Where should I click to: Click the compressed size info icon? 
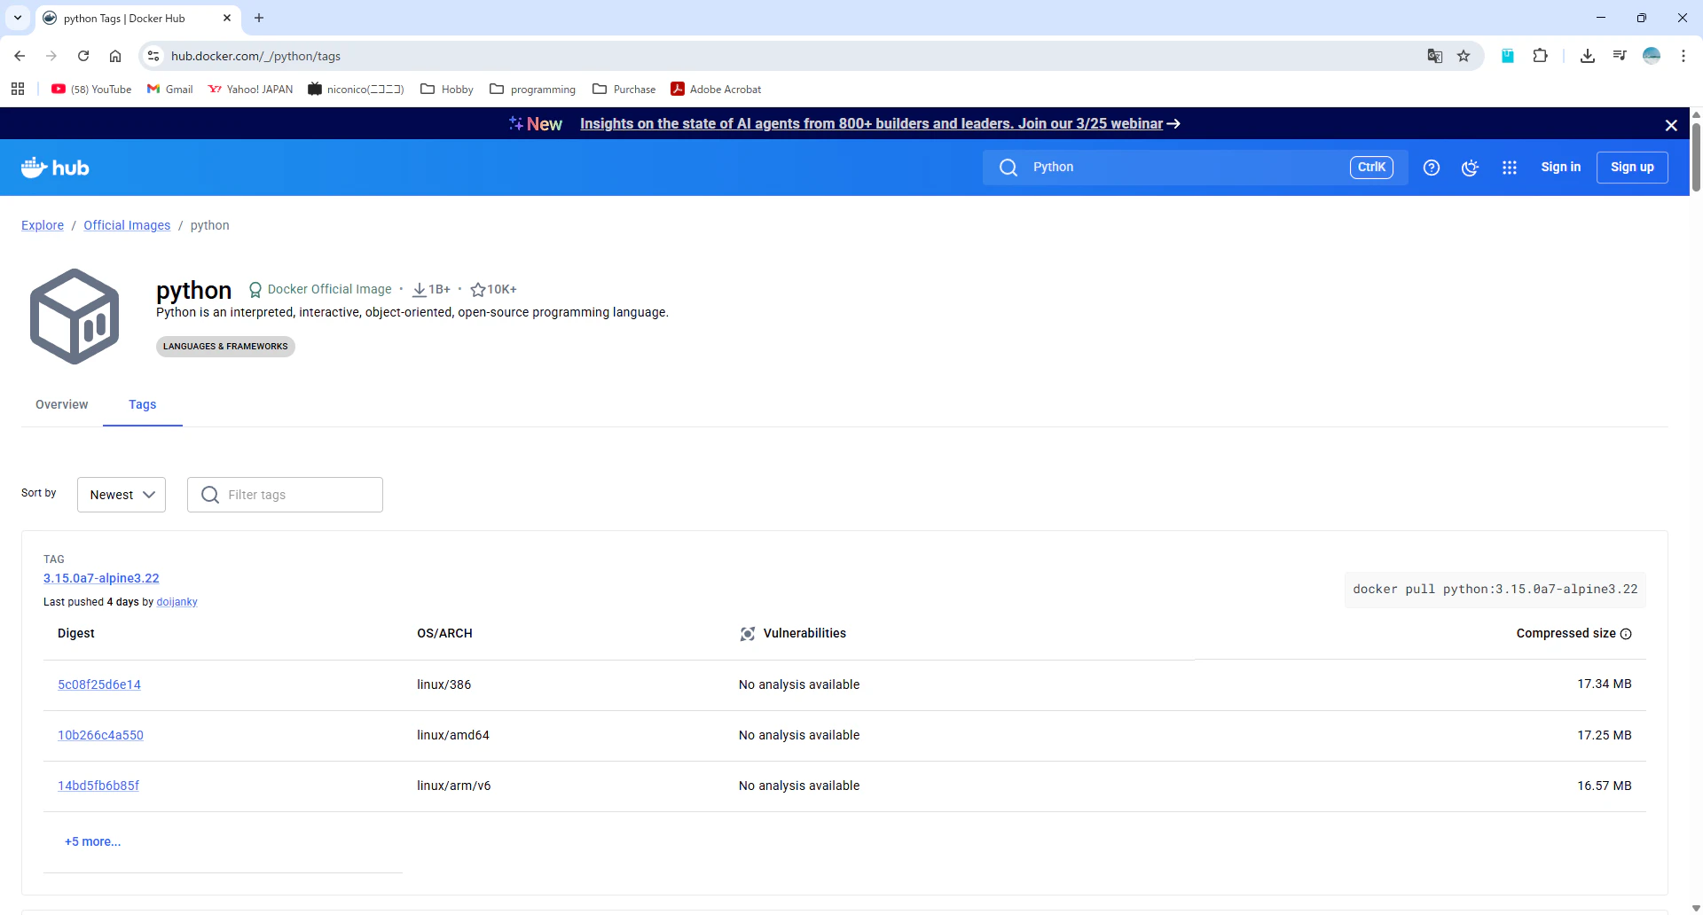click(x=1626, y=634)
